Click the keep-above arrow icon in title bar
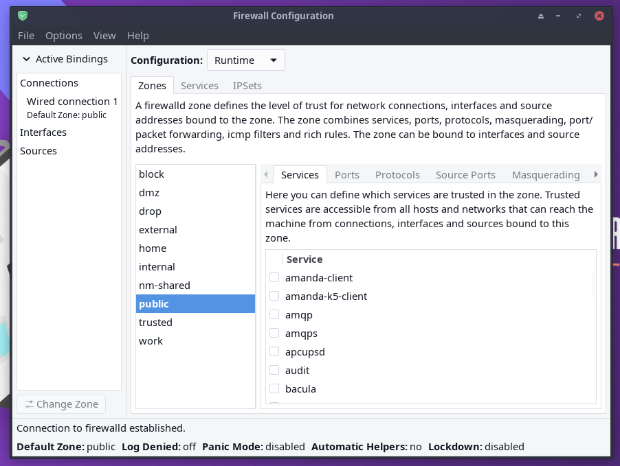Viewport: 620px width, 466px height. pyautogui.click(x=540, y=16)
